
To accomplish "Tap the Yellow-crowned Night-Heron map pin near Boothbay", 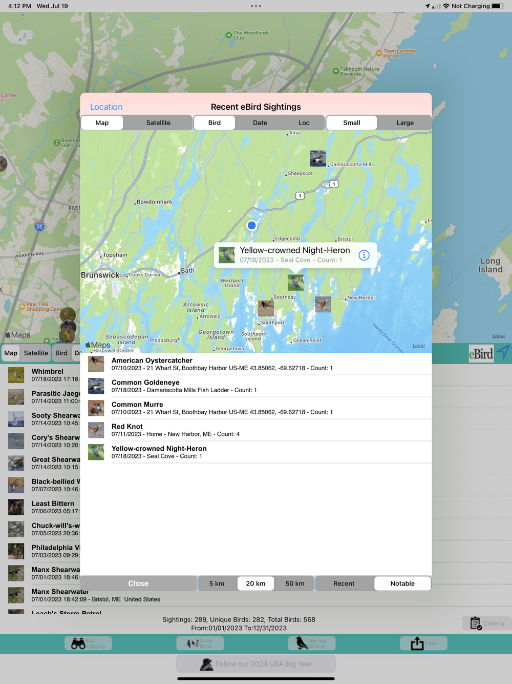I will (x=295, y=283).
